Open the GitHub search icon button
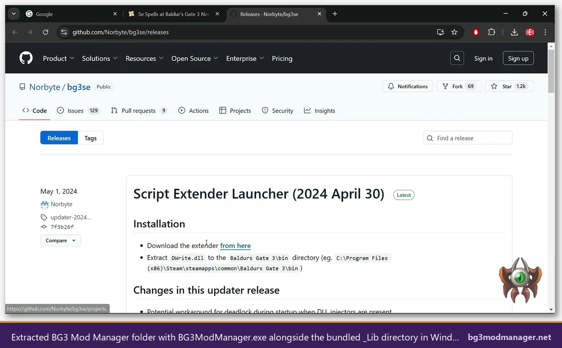The width and height of the screenshot is (562, 348). 457,58
